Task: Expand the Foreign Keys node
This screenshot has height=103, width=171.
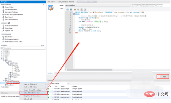Action: [x=8, y=75]
